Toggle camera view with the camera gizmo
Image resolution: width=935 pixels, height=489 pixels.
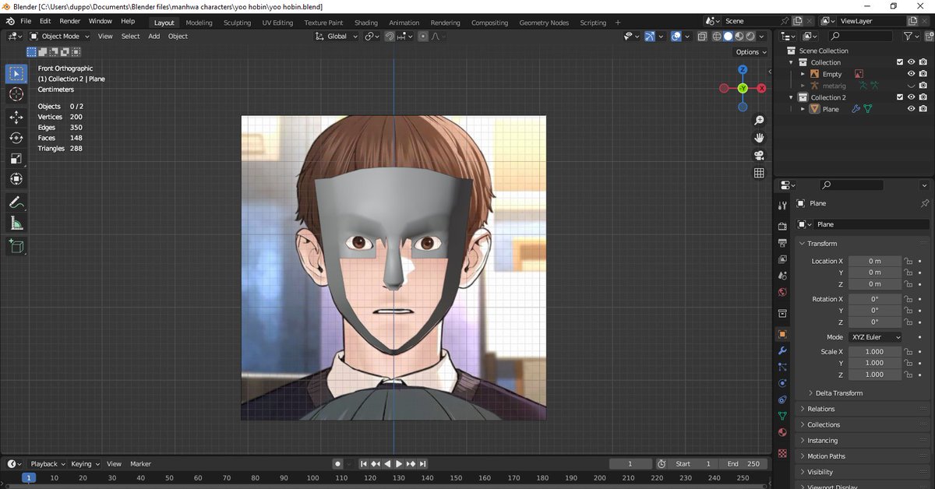pyautogui.click(x=759, y=156)
